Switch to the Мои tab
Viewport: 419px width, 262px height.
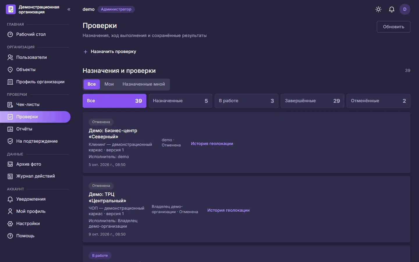pyautogui.click(x=109, y=84)
